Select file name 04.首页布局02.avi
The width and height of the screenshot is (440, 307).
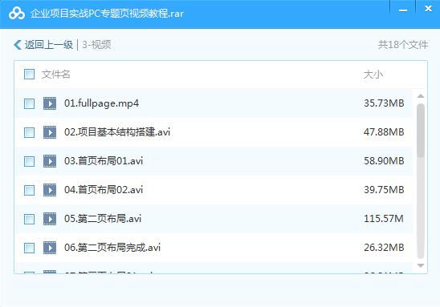pyautogui.click(x=104, y=190)
